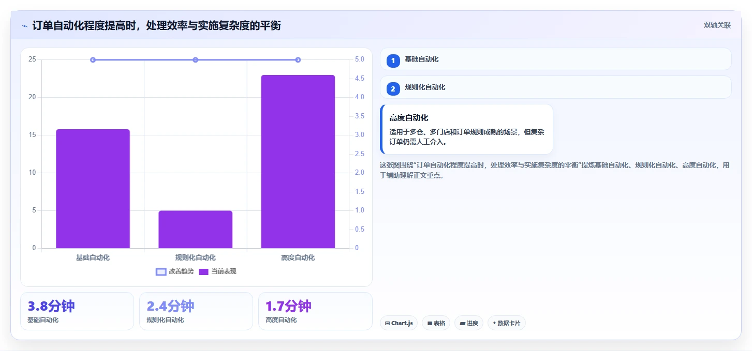Click the 进度 tag
752x351 pixels.
469,323
